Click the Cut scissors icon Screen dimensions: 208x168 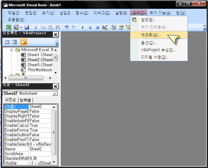tap(36, 27)
